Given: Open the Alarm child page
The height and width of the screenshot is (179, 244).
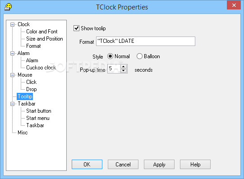Looking at the screenshot, I should point(32,60).
